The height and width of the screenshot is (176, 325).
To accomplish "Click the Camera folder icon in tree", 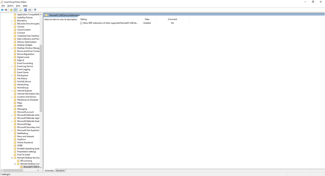I will point(15,27).
